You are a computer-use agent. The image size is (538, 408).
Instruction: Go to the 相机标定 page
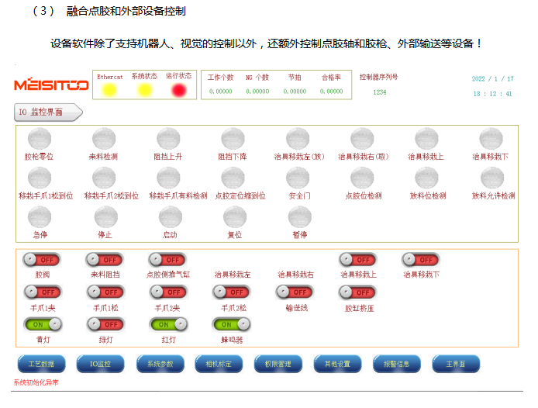click(219, 363)
